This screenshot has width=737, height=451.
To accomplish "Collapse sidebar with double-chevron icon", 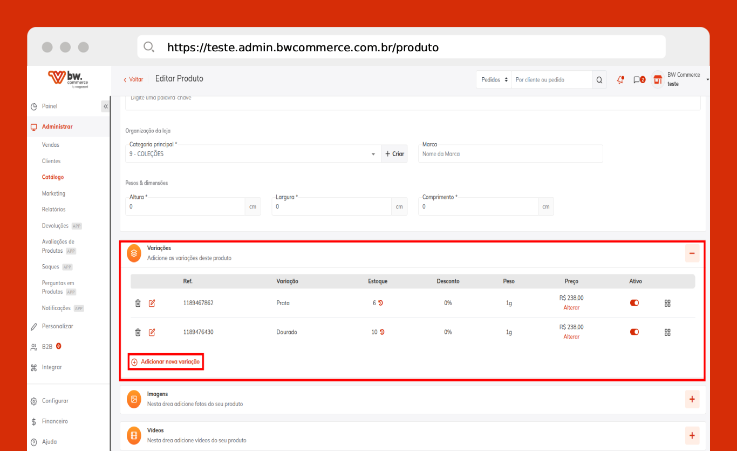I will 105,106.
